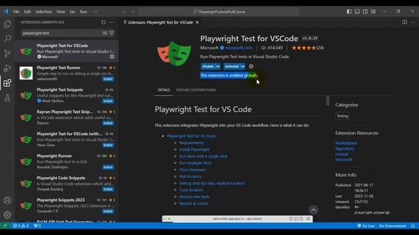Show errors and warnings in status bar

pos(20,226)
